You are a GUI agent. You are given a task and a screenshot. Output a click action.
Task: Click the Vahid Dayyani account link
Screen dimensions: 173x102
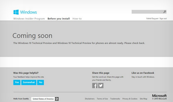(x=152, y=18)
